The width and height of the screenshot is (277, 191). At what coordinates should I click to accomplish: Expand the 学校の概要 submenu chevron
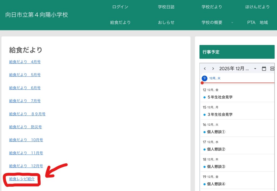232,23
